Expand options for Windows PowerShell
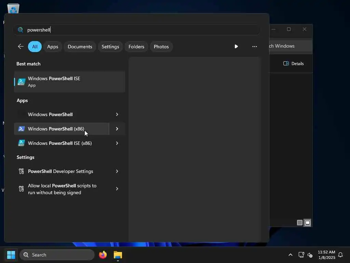The image size is (350, 263). (x=117, y=114)
